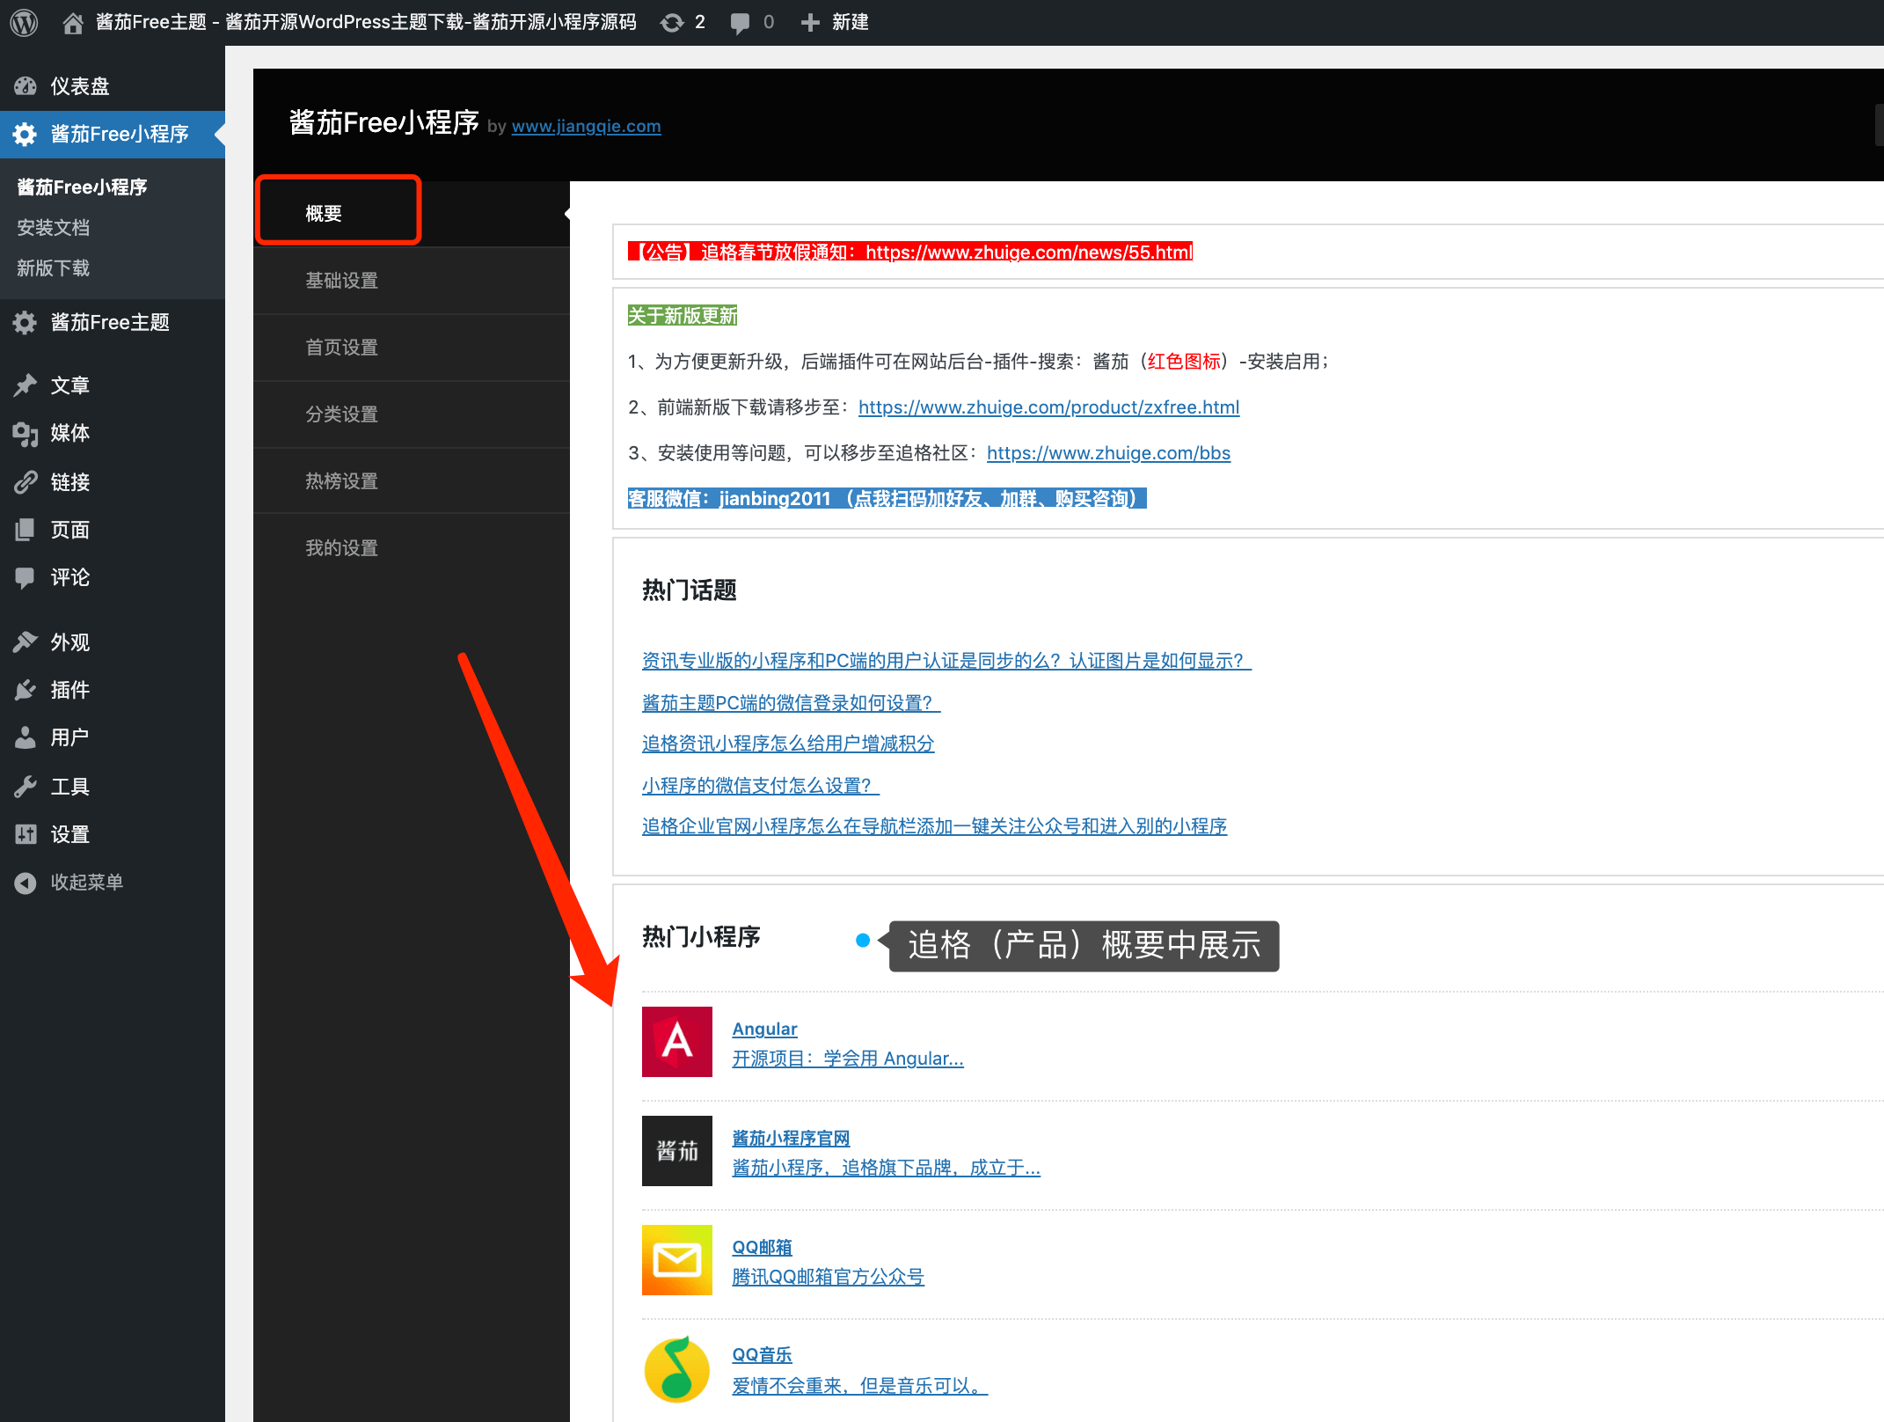Click the 热门小程序 heading
Image resolution: width=1884 pixels, height=1422 pixels.
coord(701,937)
